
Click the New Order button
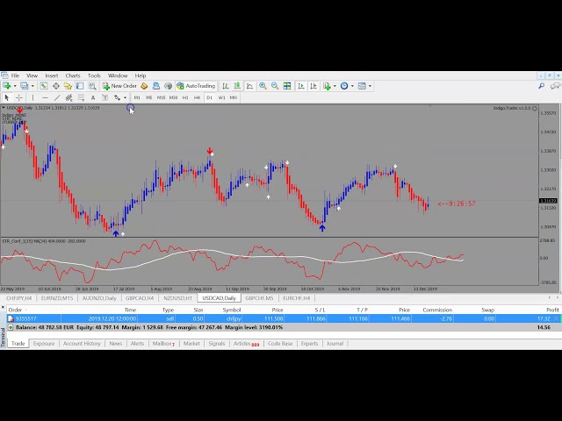[x=119, y=86]
